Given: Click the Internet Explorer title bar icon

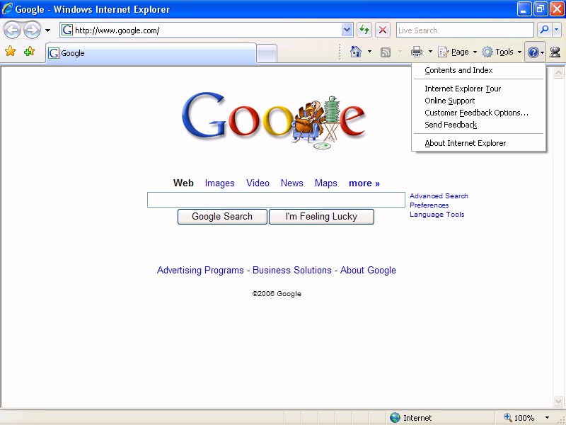Looking at the screenshot, I should pyautogui.click(x=7, y=8).
